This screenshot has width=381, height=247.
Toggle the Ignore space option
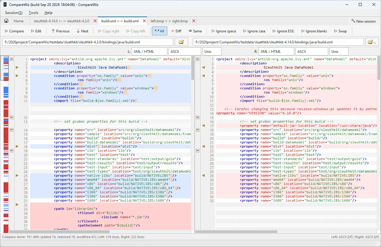coord(224,31)
